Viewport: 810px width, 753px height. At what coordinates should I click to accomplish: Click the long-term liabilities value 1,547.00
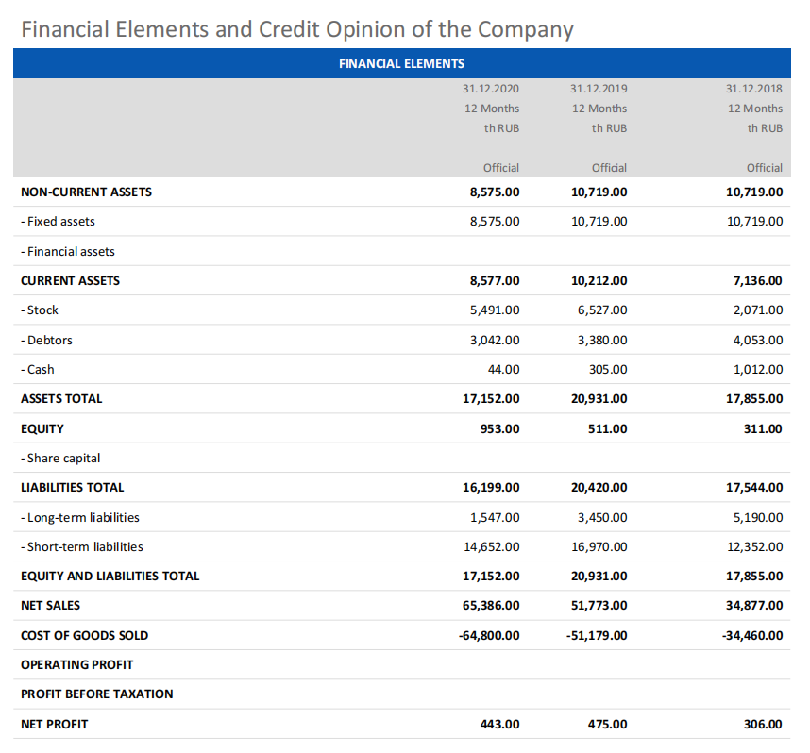coord(495,518)
